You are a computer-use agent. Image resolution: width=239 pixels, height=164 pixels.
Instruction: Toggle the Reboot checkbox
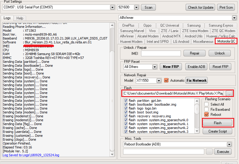point(206,114)
